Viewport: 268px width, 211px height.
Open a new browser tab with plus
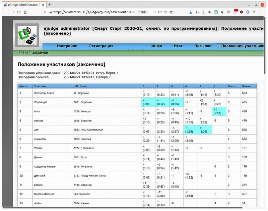click(x=50, y=5)
